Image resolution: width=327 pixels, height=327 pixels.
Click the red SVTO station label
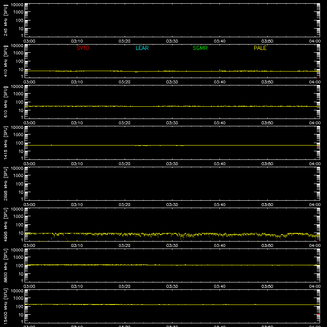tap(83, 48)
